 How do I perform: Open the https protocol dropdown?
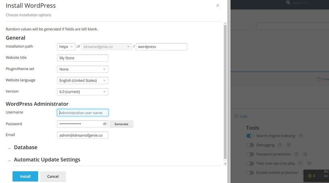point(66,47)
